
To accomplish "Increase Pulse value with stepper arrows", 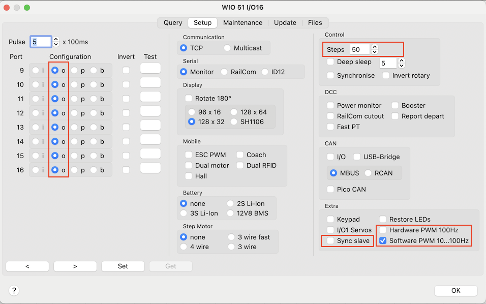I will coord(56,39).
